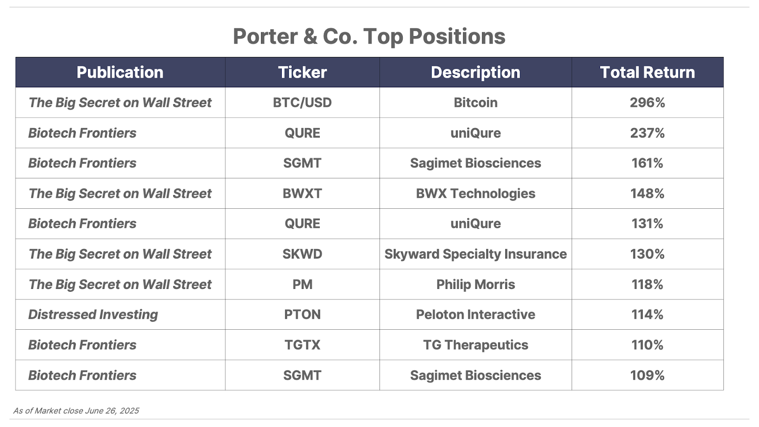The height and width of the screenshot is (427, 759).
Task: Click the Description column header
Action: pyautogui.click(x=475, y=72)
